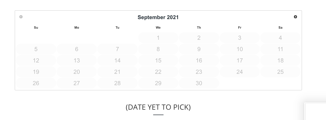Go to next month arrow
Image resolution: width=326 pixels, height=120 pixels.
click(295, 17)
